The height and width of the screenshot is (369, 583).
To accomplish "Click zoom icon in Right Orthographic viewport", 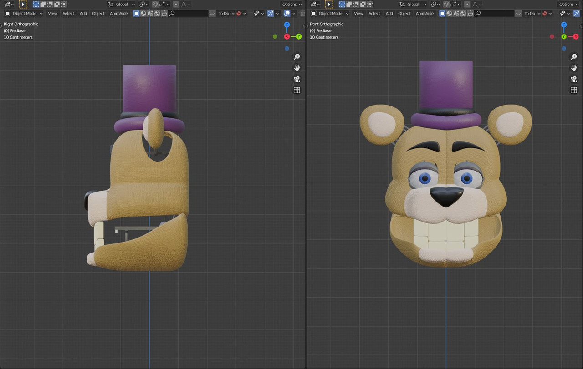I will point(297,56).
